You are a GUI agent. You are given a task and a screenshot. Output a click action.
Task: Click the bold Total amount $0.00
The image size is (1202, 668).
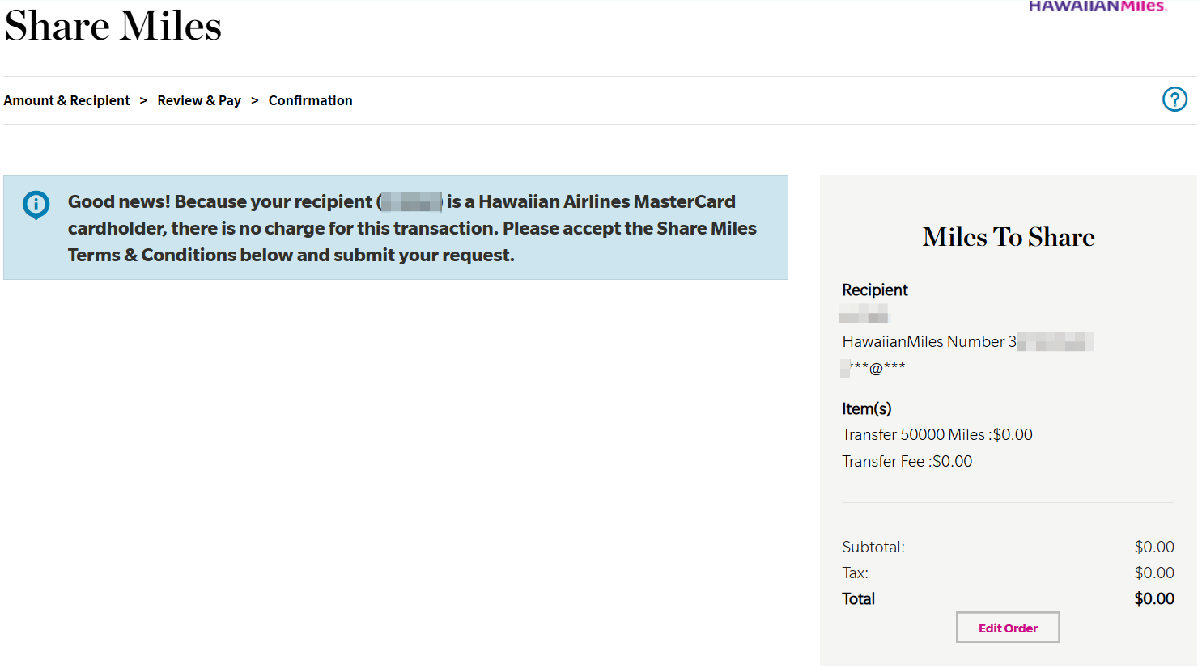[x=1153, y=598]
